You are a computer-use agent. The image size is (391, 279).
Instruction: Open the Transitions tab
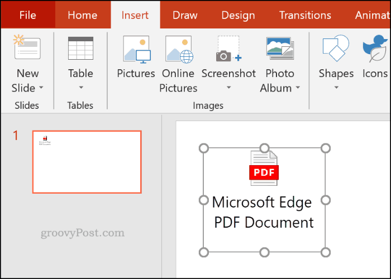coord(309,15)
